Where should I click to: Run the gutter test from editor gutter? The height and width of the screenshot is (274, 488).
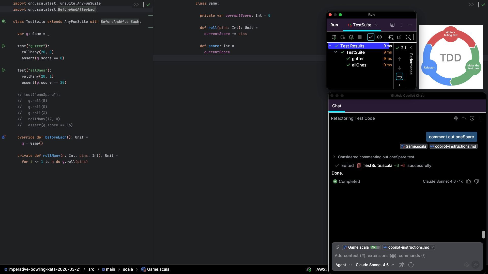pyautogui.click(x=4, y=46)
